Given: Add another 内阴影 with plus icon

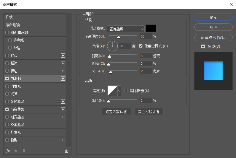Looking at the screenshot, I should coord(63,79).
